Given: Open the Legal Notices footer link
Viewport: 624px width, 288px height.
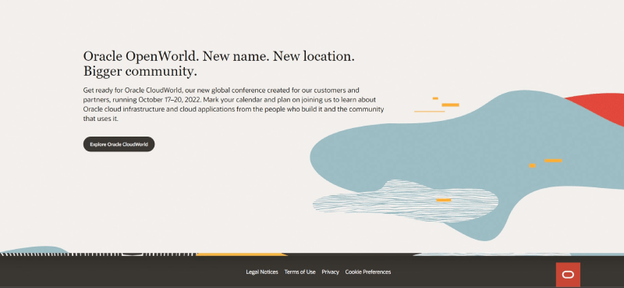Looking at the screenshot, I should (262, 272).
